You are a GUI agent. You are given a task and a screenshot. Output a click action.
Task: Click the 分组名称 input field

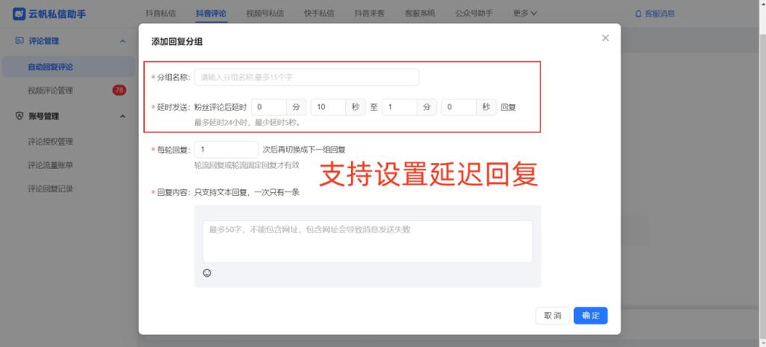306,77
